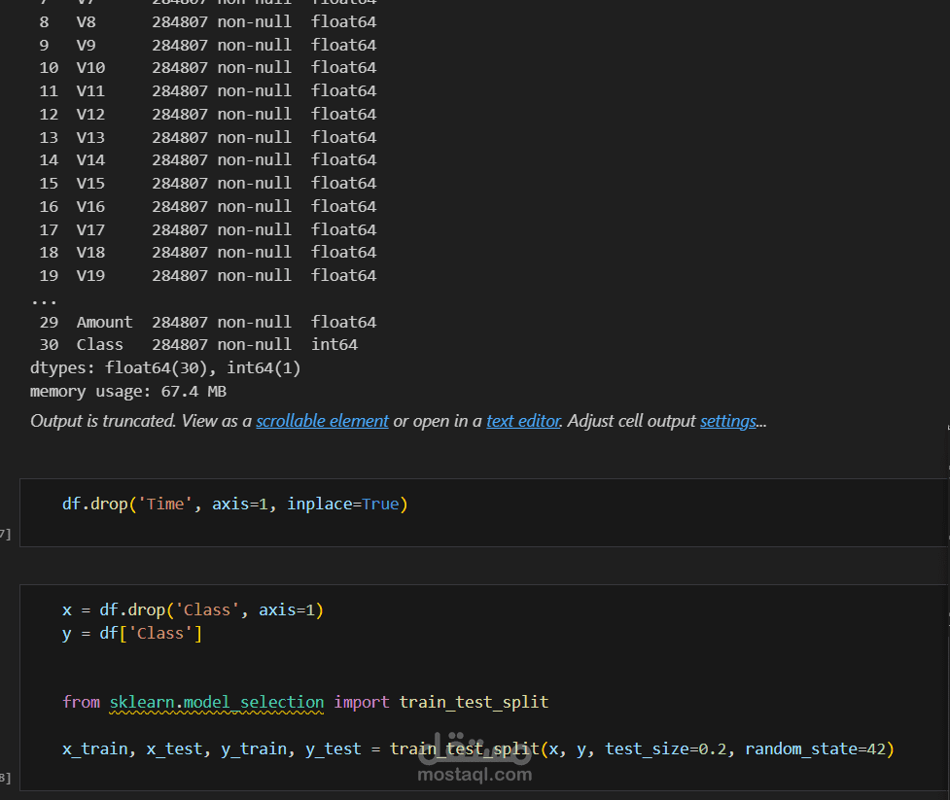Click the dtypes summary line in output
Viewport: 950px width, 800px height.
[x=165, y=367]
